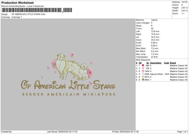Click the red color swatch for stop 1

[x=143, y=65]
